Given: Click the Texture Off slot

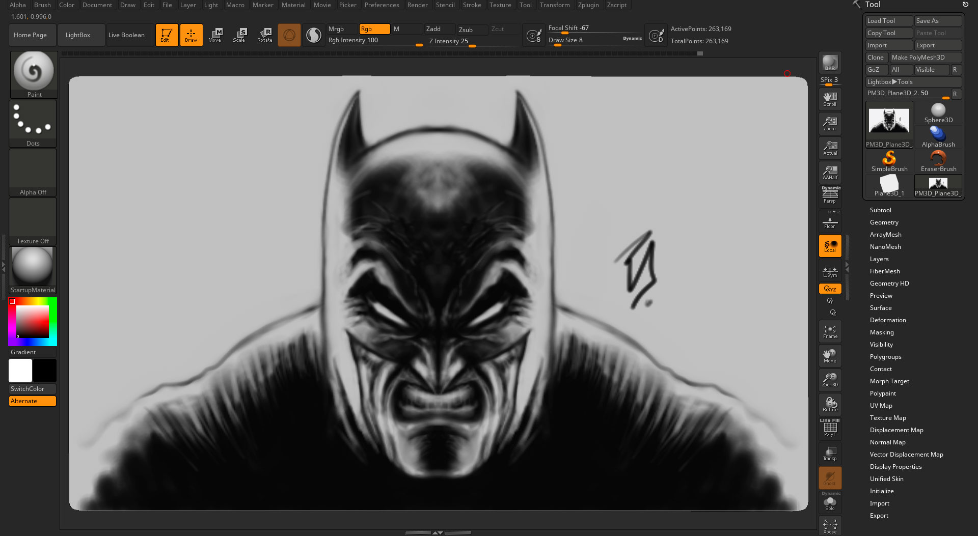Looking at the screenshot, I should (33, 221).
